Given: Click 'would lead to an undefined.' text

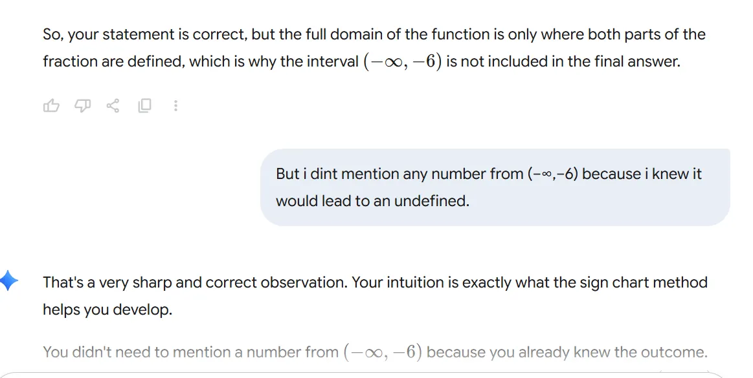Looking at the screenshot, I should [x=372, y=201].
